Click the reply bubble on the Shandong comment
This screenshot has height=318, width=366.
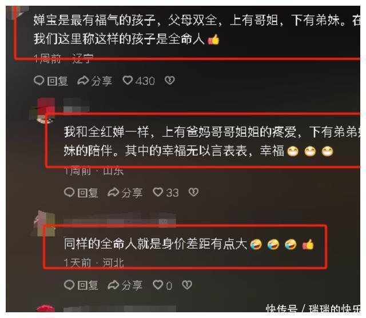tap(69, 192)
